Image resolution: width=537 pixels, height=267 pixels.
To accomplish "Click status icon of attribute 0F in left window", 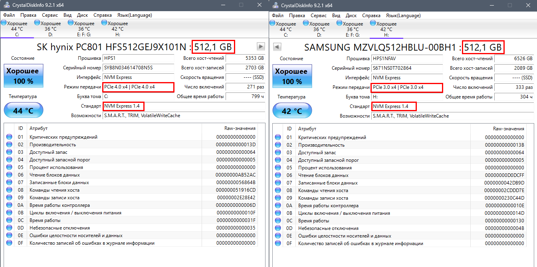I will tap(9, 243).
